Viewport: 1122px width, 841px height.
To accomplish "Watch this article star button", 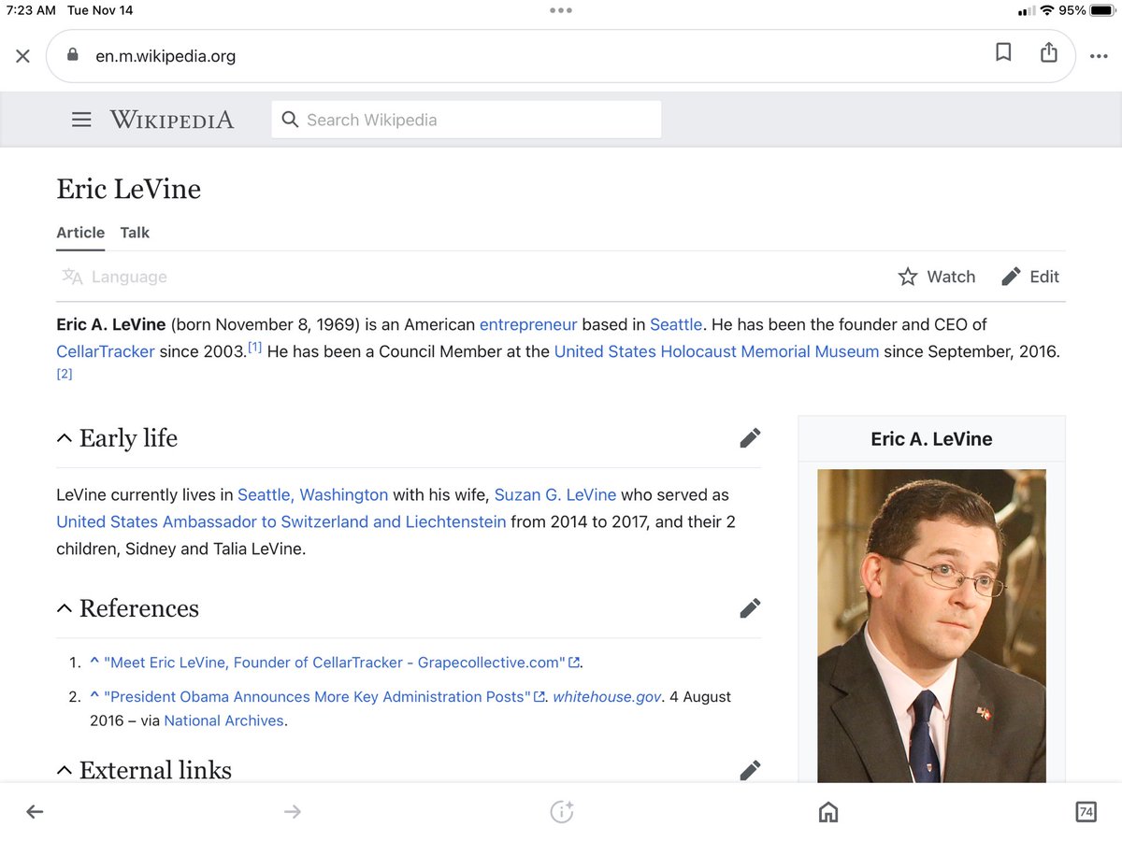I will pos(937,277).
